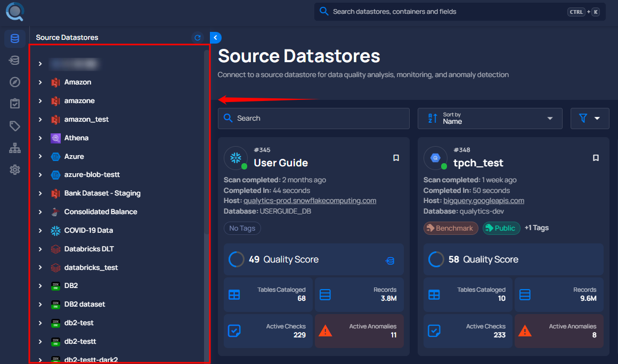Select db2-testt in the tree
The width and height of the screenshot is (618, 364).
click(80, 341)
